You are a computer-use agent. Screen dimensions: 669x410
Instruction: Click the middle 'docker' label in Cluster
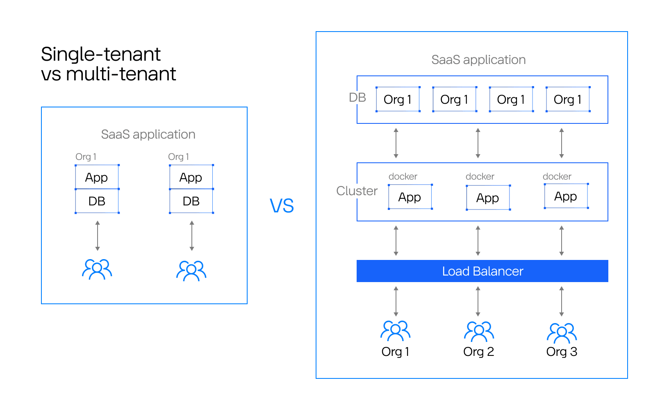(480, 176)
